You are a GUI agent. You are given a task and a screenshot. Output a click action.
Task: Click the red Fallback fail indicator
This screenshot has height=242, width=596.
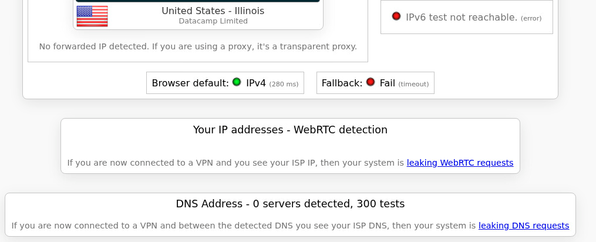coord(371,82)
